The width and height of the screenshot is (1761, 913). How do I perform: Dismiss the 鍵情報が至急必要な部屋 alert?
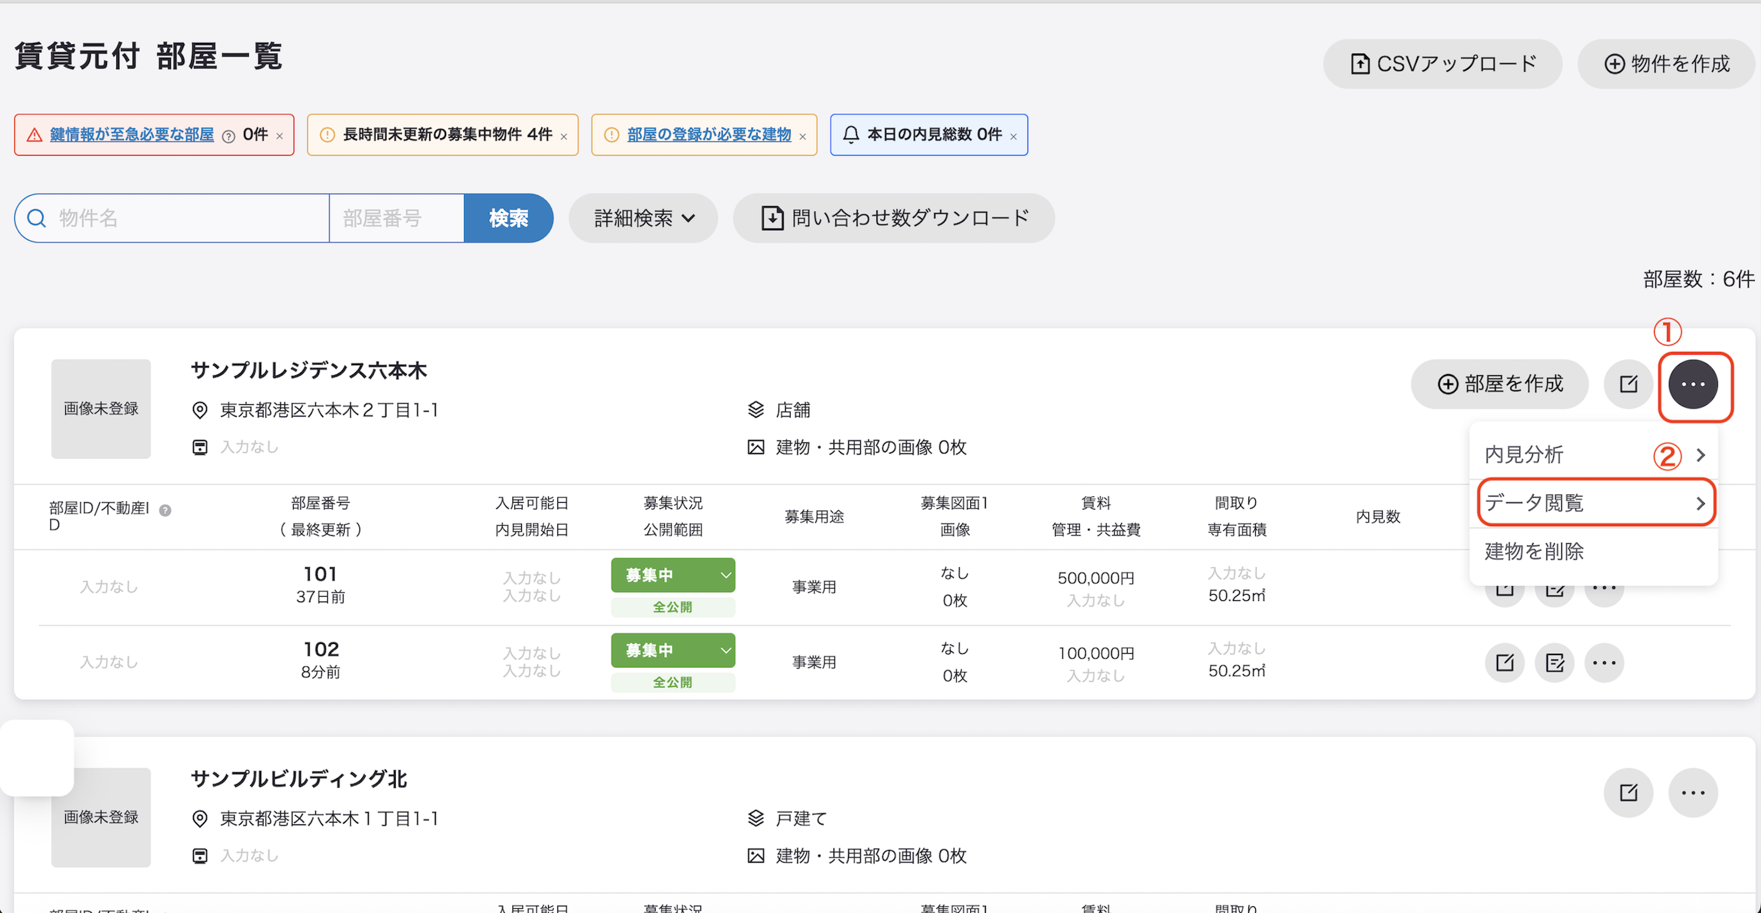click(280, 136)
